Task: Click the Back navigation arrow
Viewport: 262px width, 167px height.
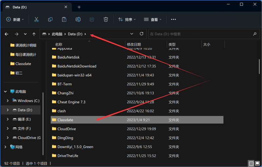Action: (x=7, y=34)
